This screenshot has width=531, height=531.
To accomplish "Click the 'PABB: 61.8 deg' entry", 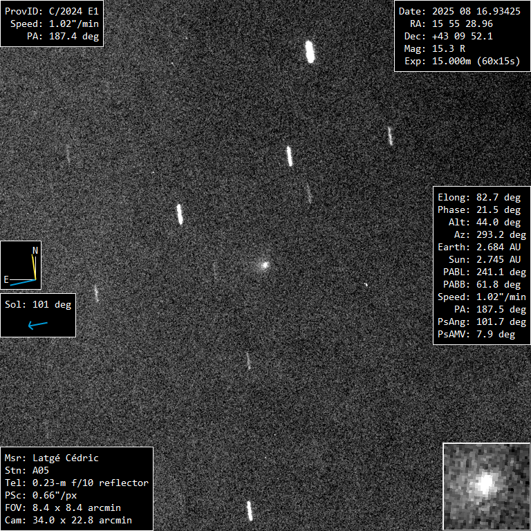I will [482, 285].
